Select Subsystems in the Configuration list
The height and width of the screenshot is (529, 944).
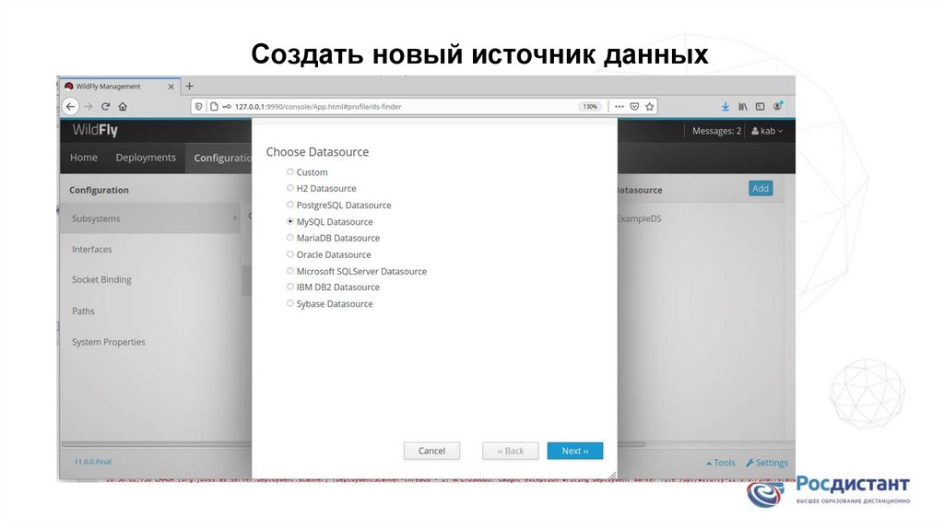(150, 218)
